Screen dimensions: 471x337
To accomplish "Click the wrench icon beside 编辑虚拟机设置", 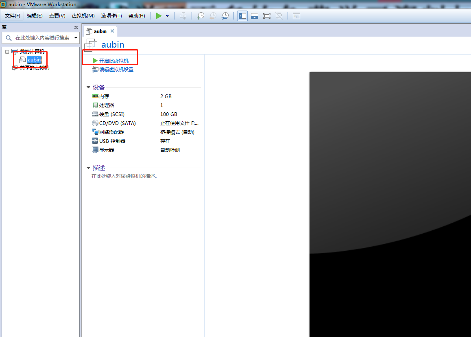I will (95, 70).
